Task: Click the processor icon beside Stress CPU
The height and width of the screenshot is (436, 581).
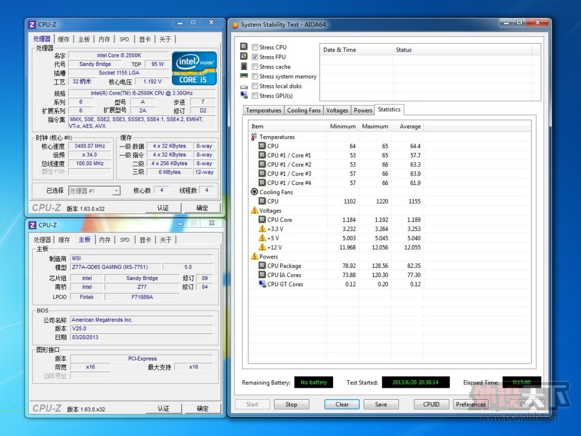Action: click(244, 47)
